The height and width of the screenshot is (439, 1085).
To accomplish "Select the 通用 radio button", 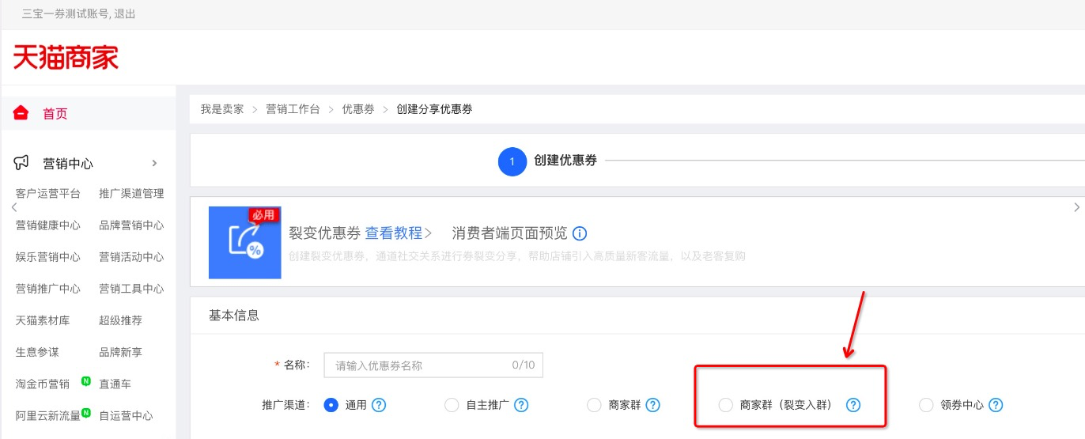I will click(x=331, y=405).
